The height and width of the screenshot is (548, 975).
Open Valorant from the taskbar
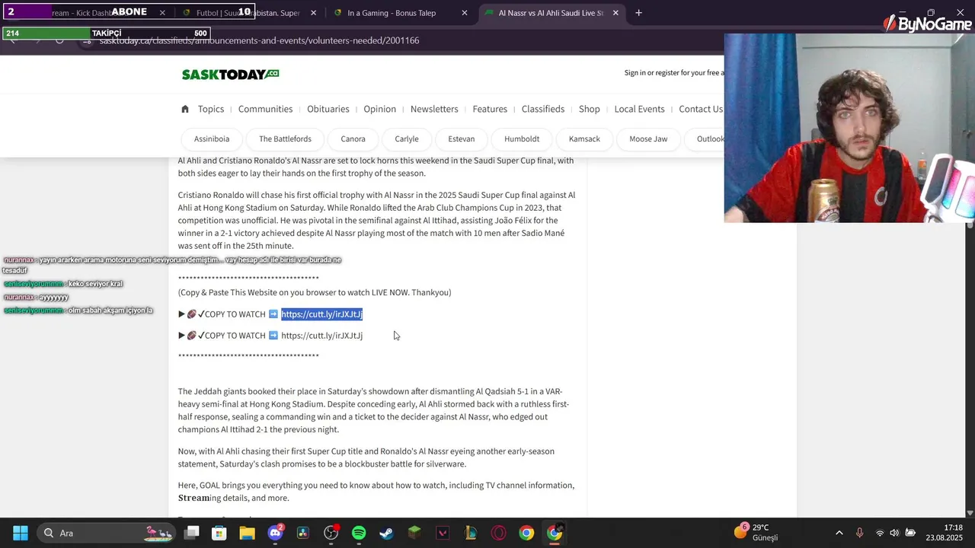coord(443,533)
